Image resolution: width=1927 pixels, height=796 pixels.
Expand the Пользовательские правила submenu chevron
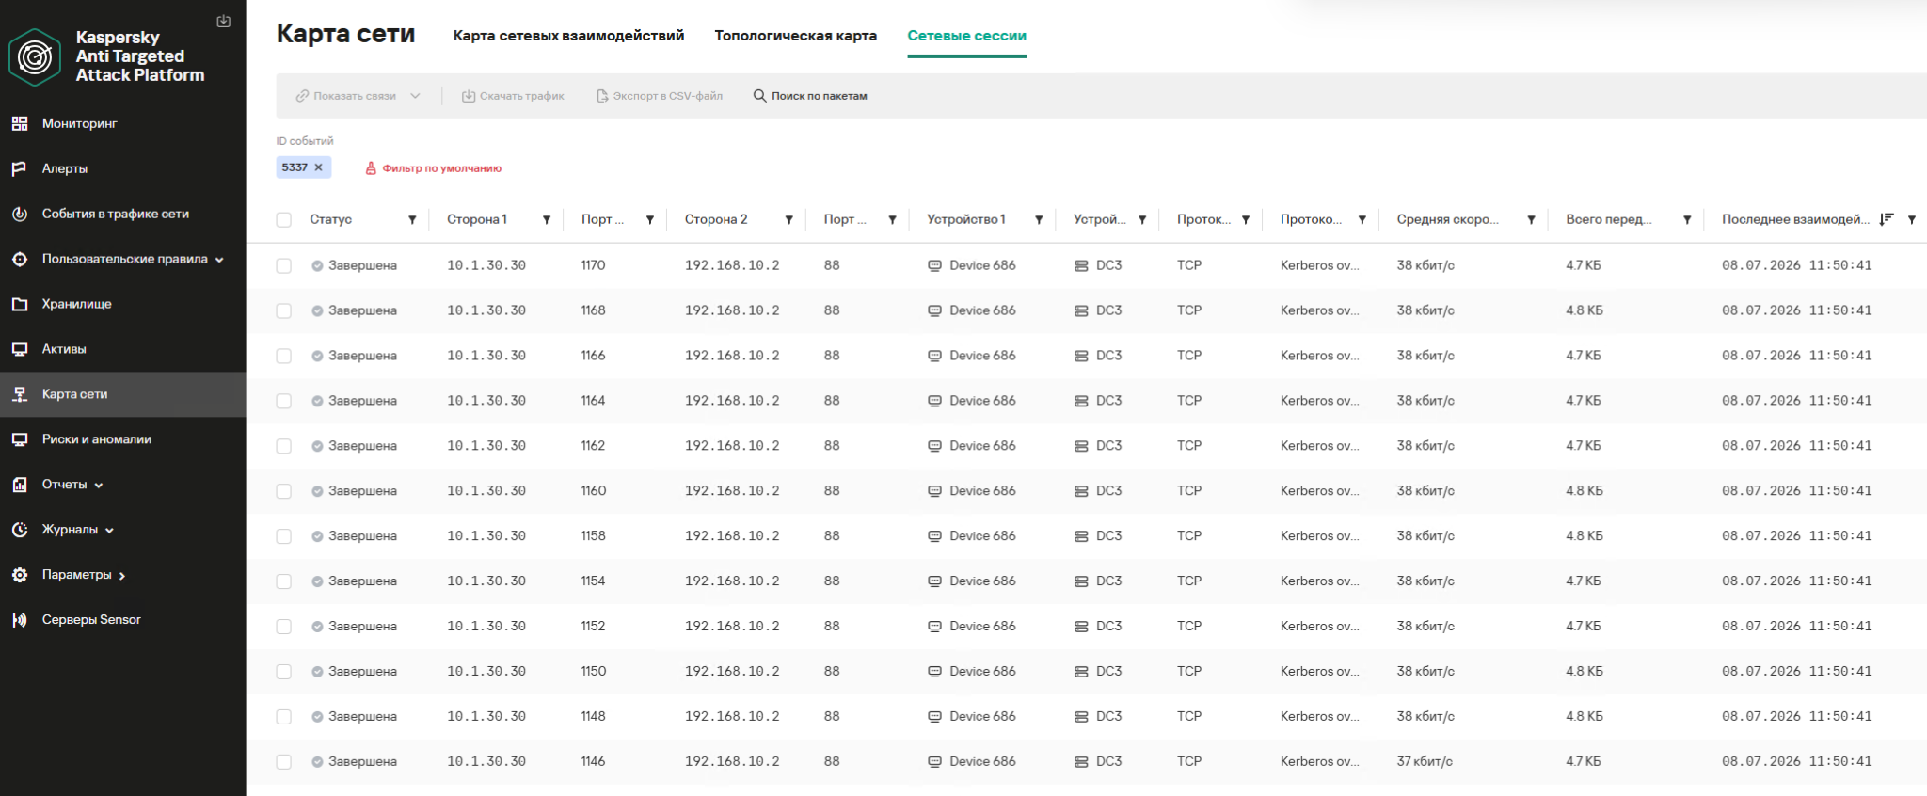[219, 260]
